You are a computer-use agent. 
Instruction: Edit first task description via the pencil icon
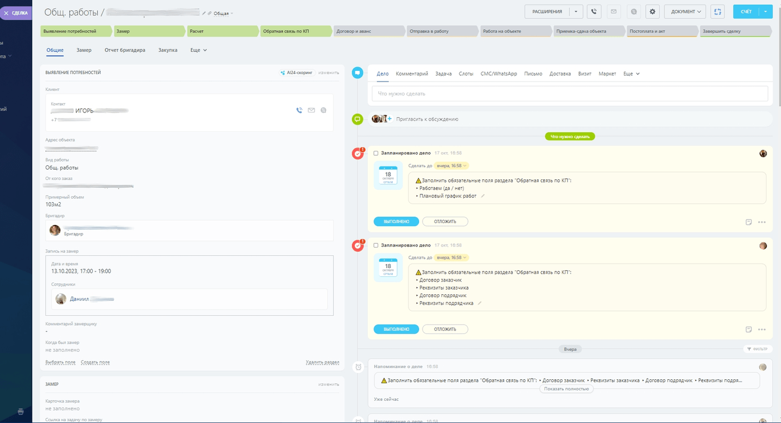point(483,196)
